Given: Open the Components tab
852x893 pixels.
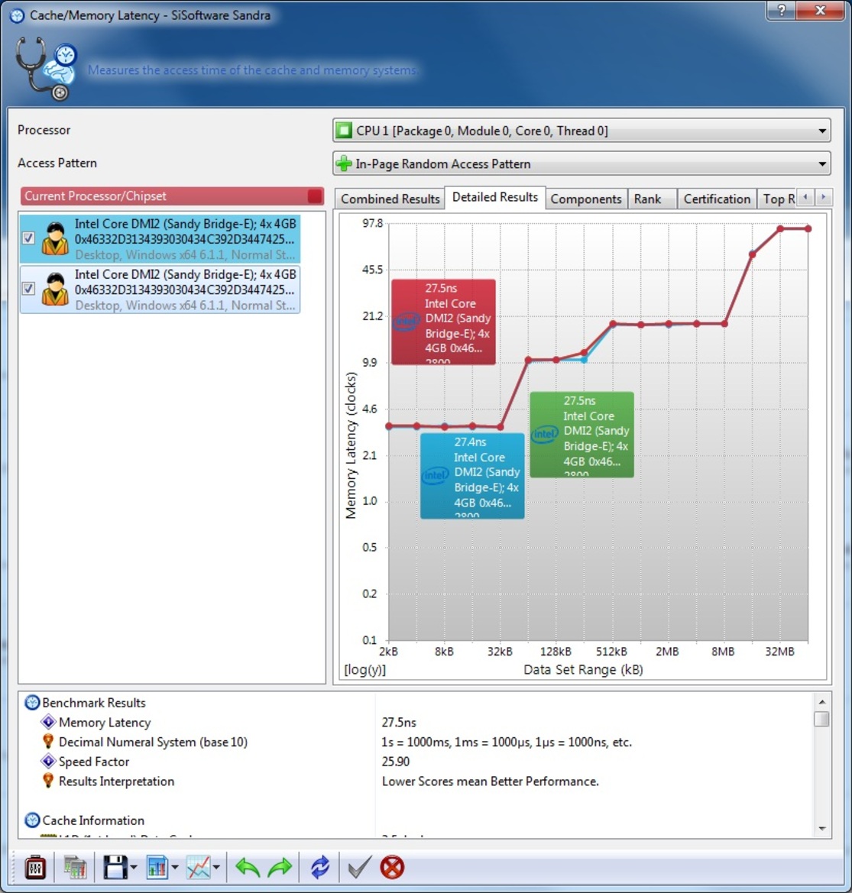Looking at the screenshot, I should [x=586, y=199].
